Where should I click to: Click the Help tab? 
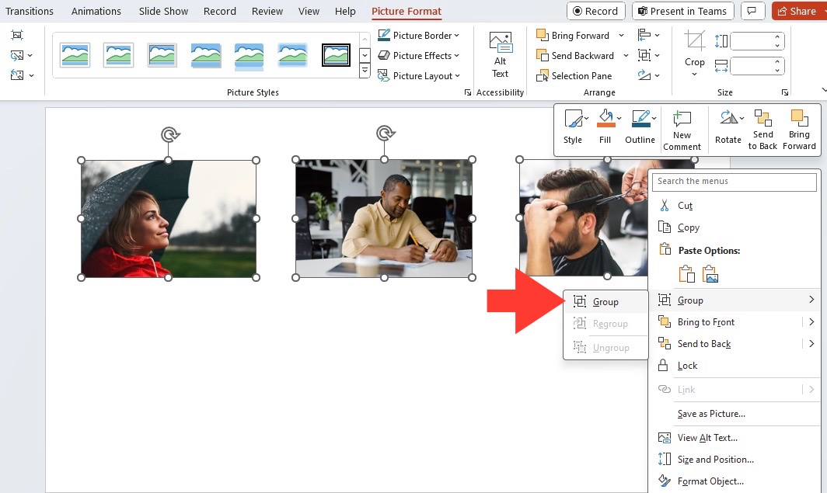pos(345,11)
